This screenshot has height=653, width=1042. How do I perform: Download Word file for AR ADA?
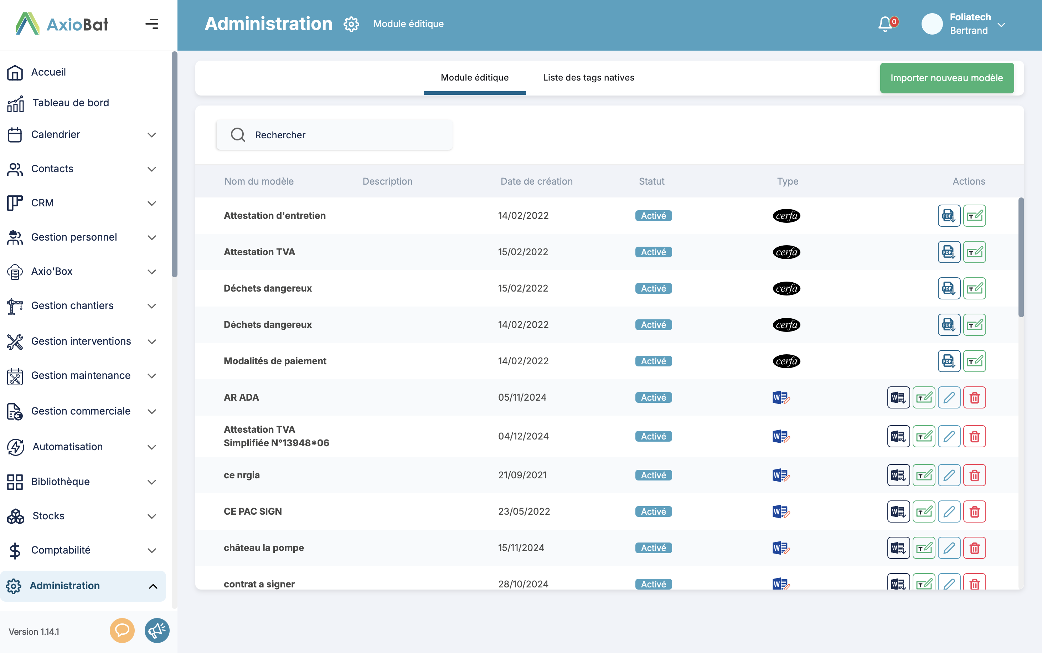coord(898,397)
